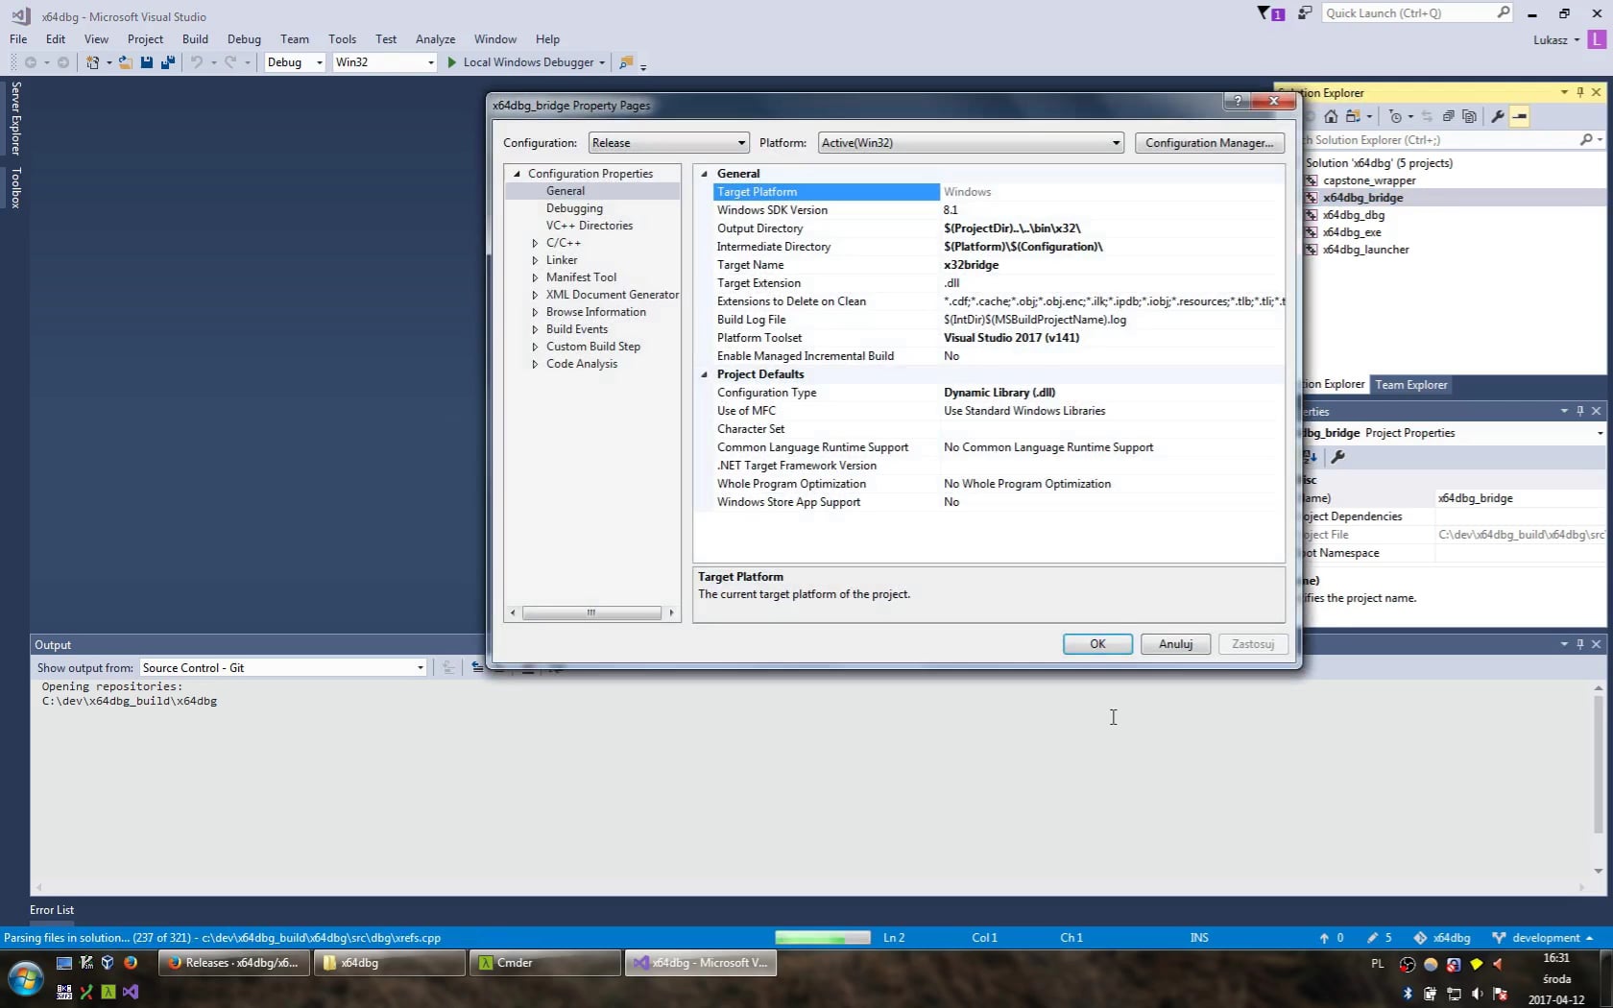Open the Win32 solution platform dropdown
Viewport: 1613px width, 1008px height.
click(x=384, y=62)
